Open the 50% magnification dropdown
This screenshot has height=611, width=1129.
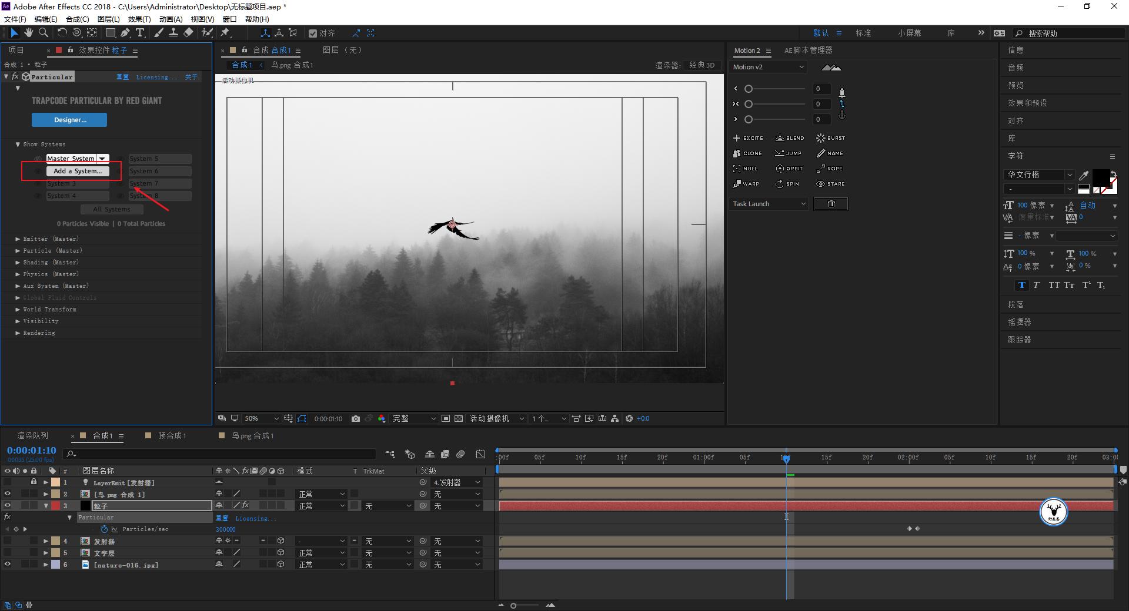pos(262,419)
